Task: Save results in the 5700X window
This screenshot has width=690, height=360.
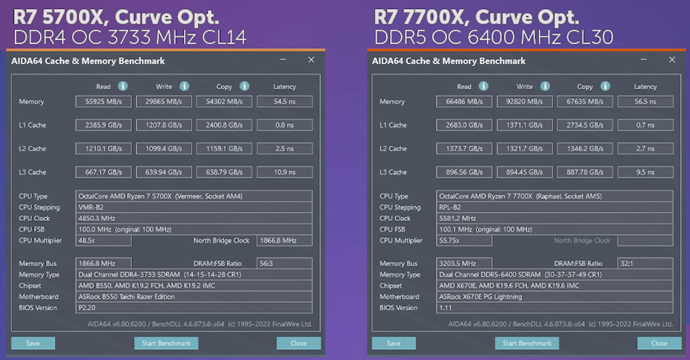Action: [x=33, y=344]
